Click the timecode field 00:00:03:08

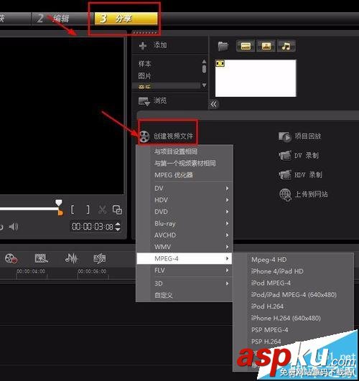(x=93, y=227)
